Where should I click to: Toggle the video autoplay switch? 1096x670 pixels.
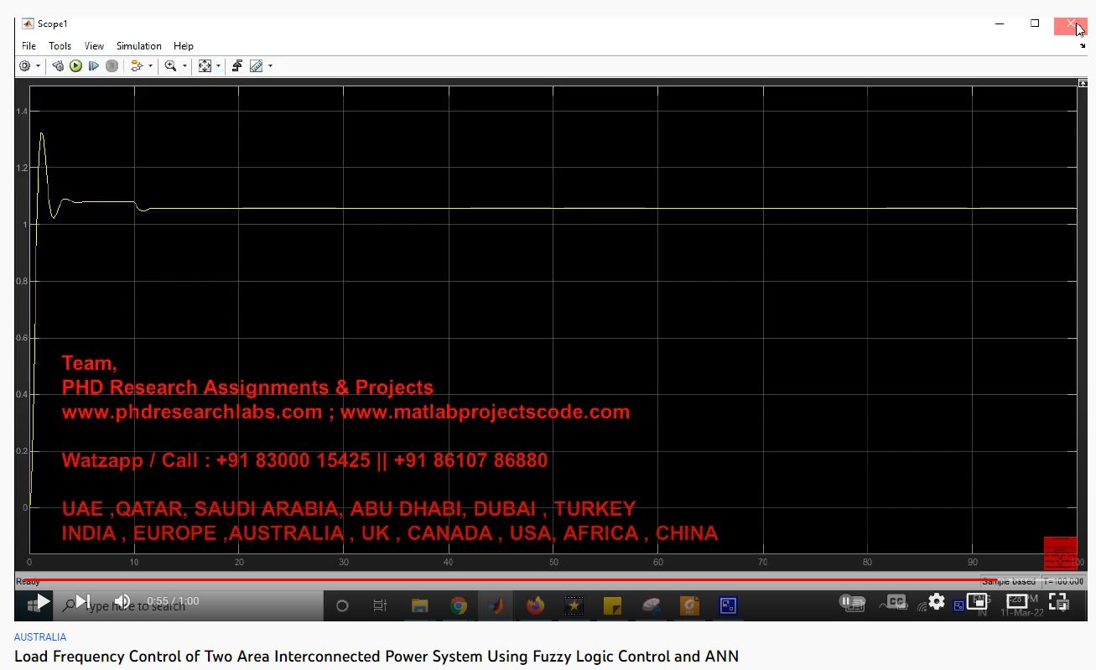(x=851, y=601)
